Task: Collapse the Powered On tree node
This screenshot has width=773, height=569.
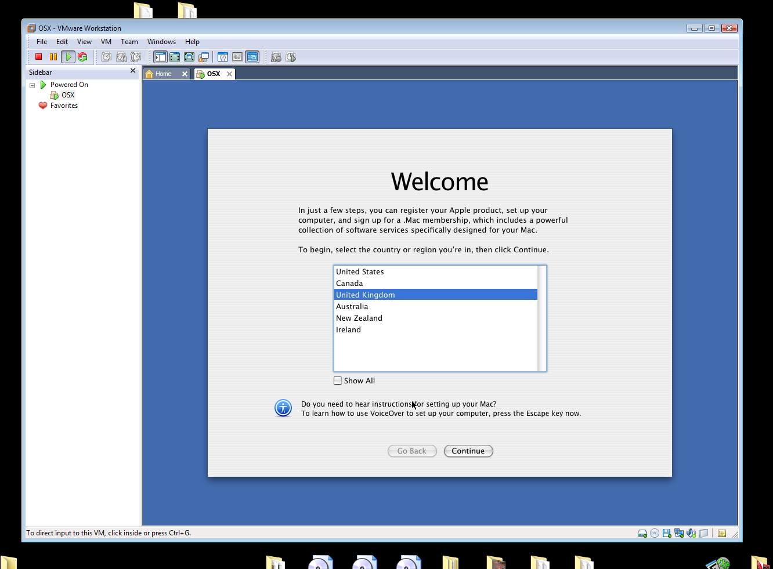Action: 32,85
